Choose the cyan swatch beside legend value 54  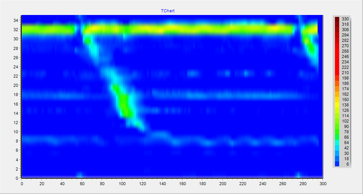337,143
